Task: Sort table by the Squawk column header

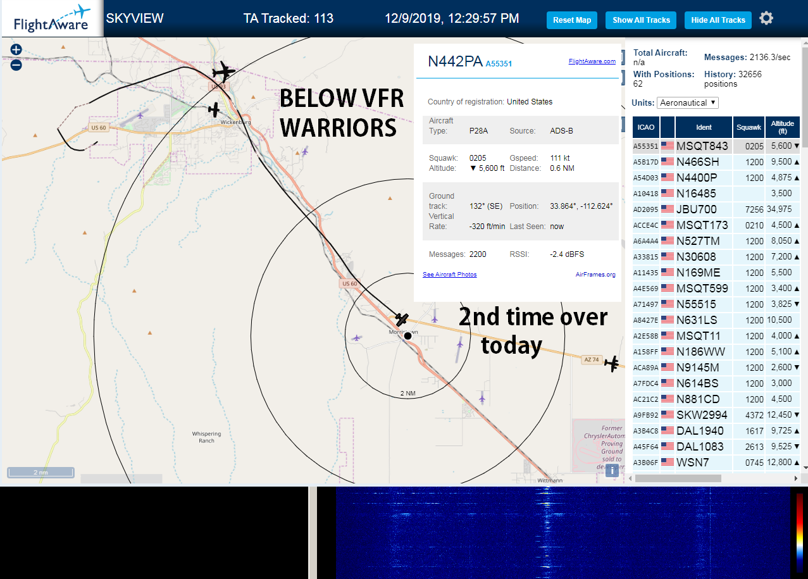Action: pos(749,127)
